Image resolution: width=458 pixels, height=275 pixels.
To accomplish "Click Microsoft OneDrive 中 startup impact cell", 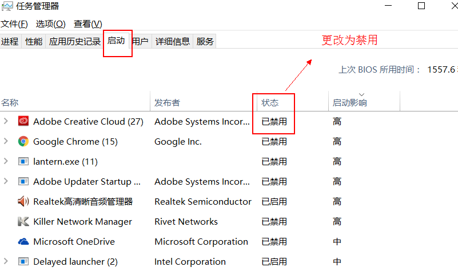I will 337,242.
